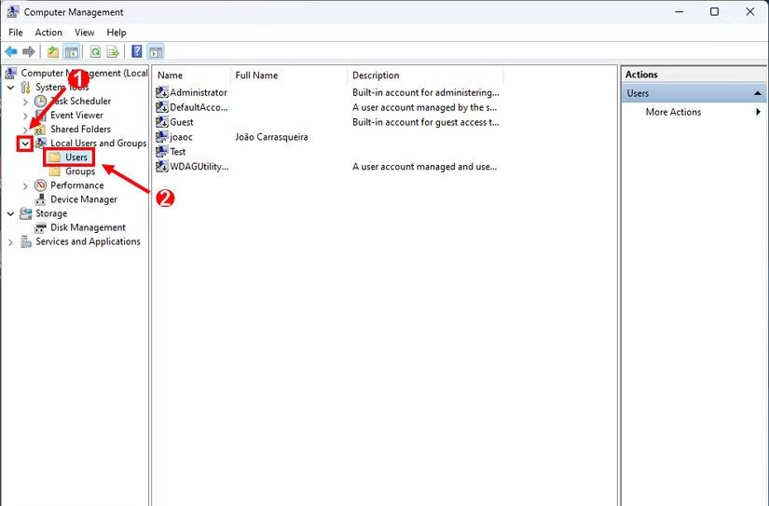Select the Administrator user account icon
Viewport: 769px width, 506px height.
[162, 92]
